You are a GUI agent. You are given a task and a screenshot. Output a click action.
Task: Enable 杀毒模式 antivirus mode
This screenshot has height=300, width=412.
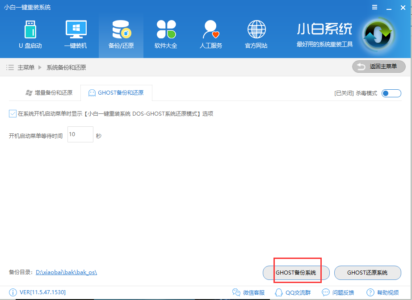pyautogui.click(x=391, y=93)
